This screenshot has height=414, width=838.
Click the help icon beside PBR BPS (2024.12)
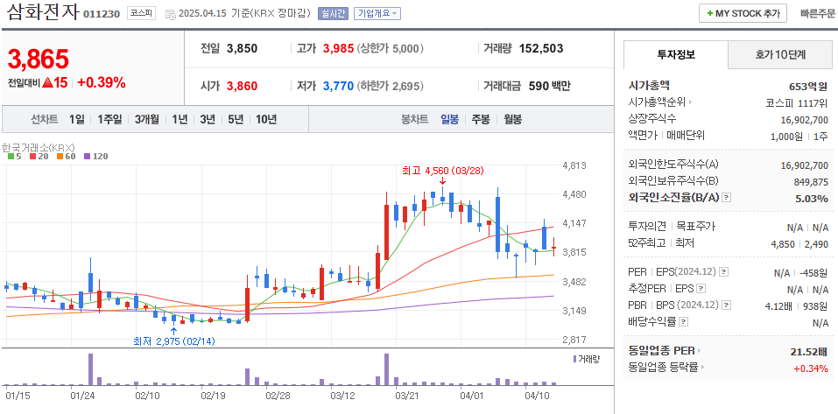click(726, 305)
